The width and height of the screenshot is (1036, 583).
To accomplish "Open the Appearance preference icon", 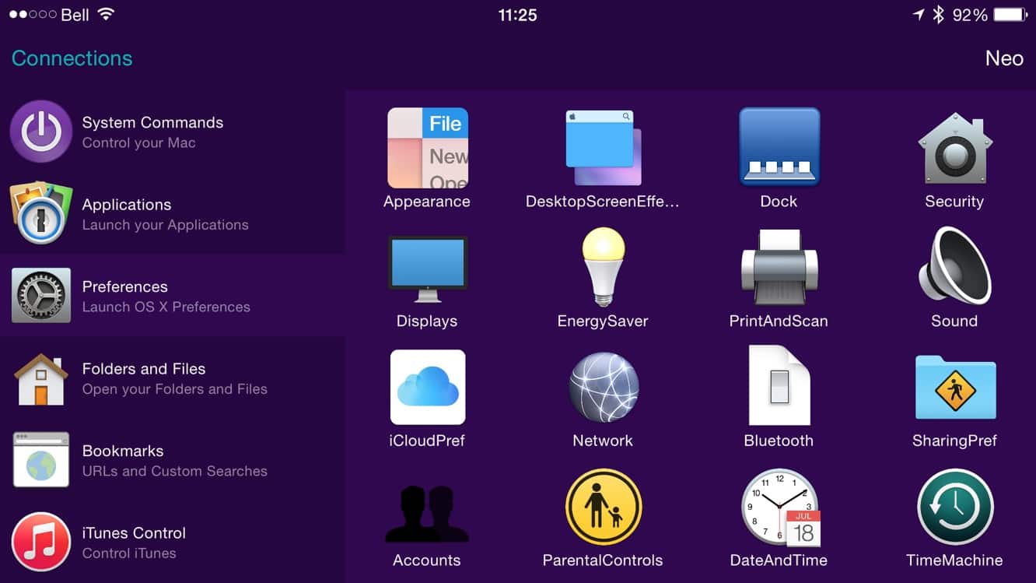I will pyautogui.click(x=427, y=149).
